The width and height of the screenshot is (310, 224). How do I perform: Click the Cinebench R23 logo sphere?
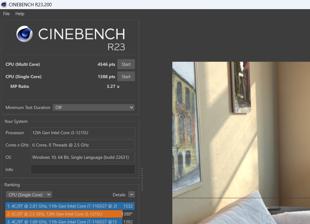pos(25,34)
